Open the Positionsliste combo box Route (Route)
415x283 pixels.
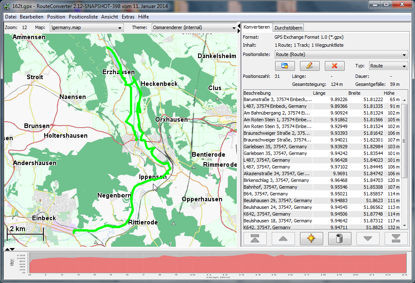341,54
